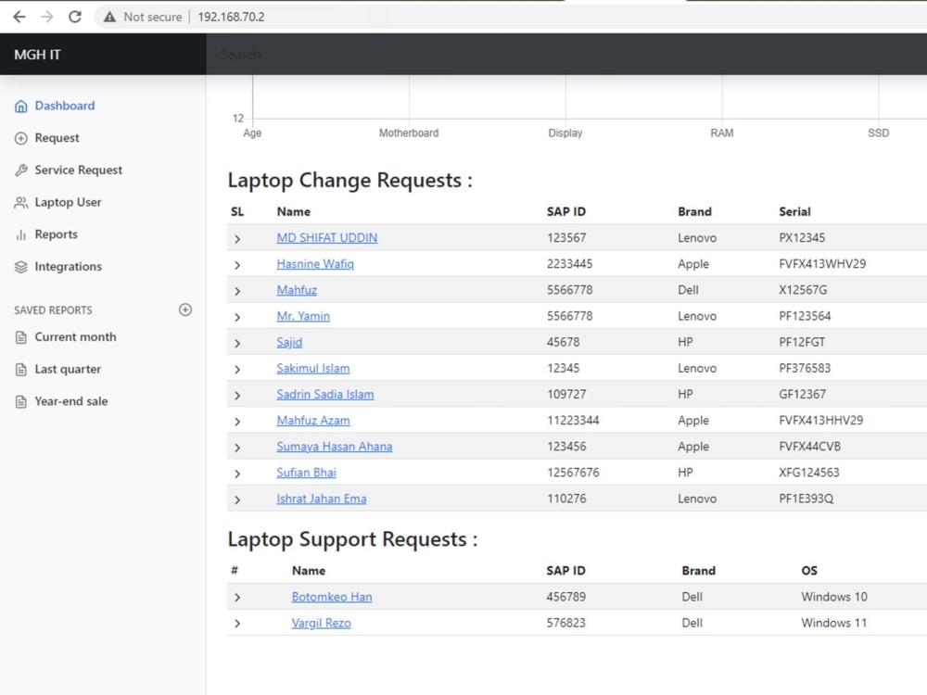Expand Ishrat Jahan Ema's request row
The width and height of the screenshot is (927, 695).
[x=237, y=499]
